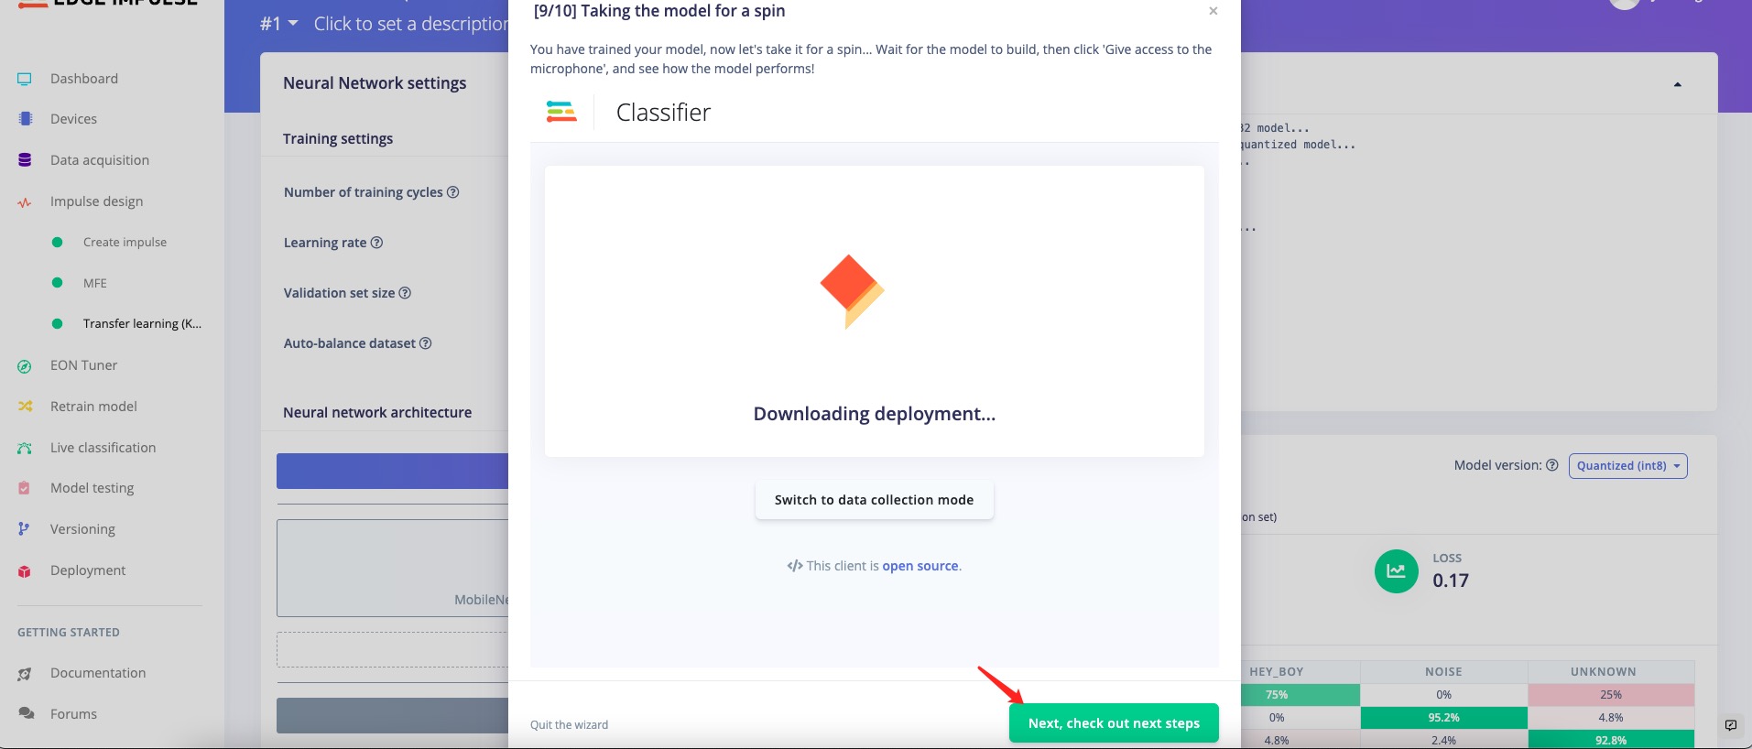Click the Versioning branch icon

[25, 529]
